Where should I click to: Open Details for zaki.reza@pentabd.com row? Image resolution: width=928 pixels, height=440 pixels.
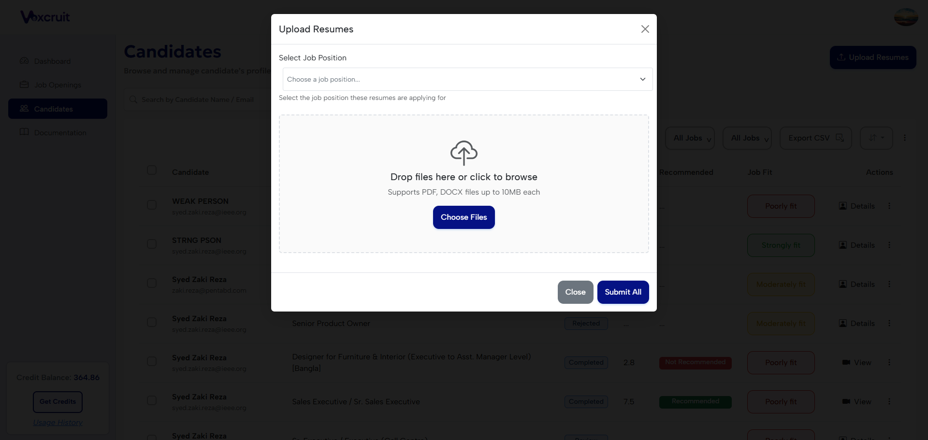pyautogui.click(x=857, y=284)
